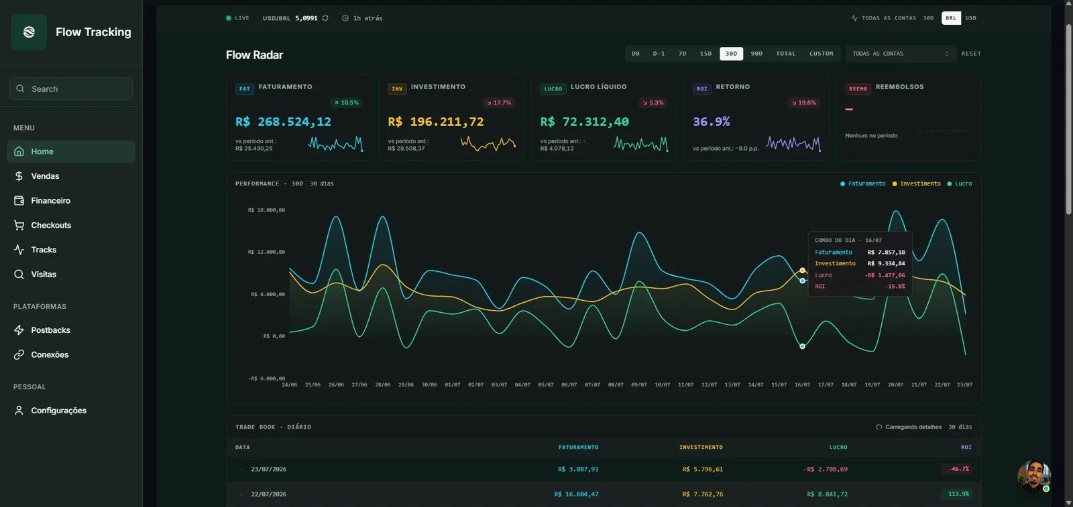Select the 15D period tab

pos(706,54)
